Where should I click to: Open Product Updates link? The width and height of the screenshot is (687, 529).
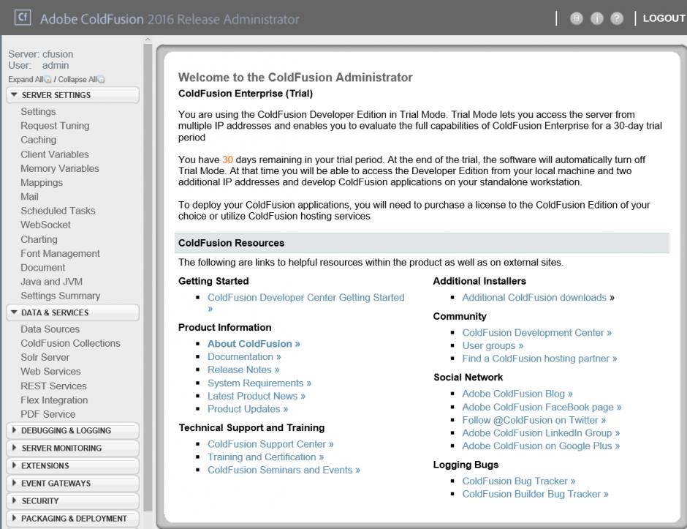tap(248, 409)
